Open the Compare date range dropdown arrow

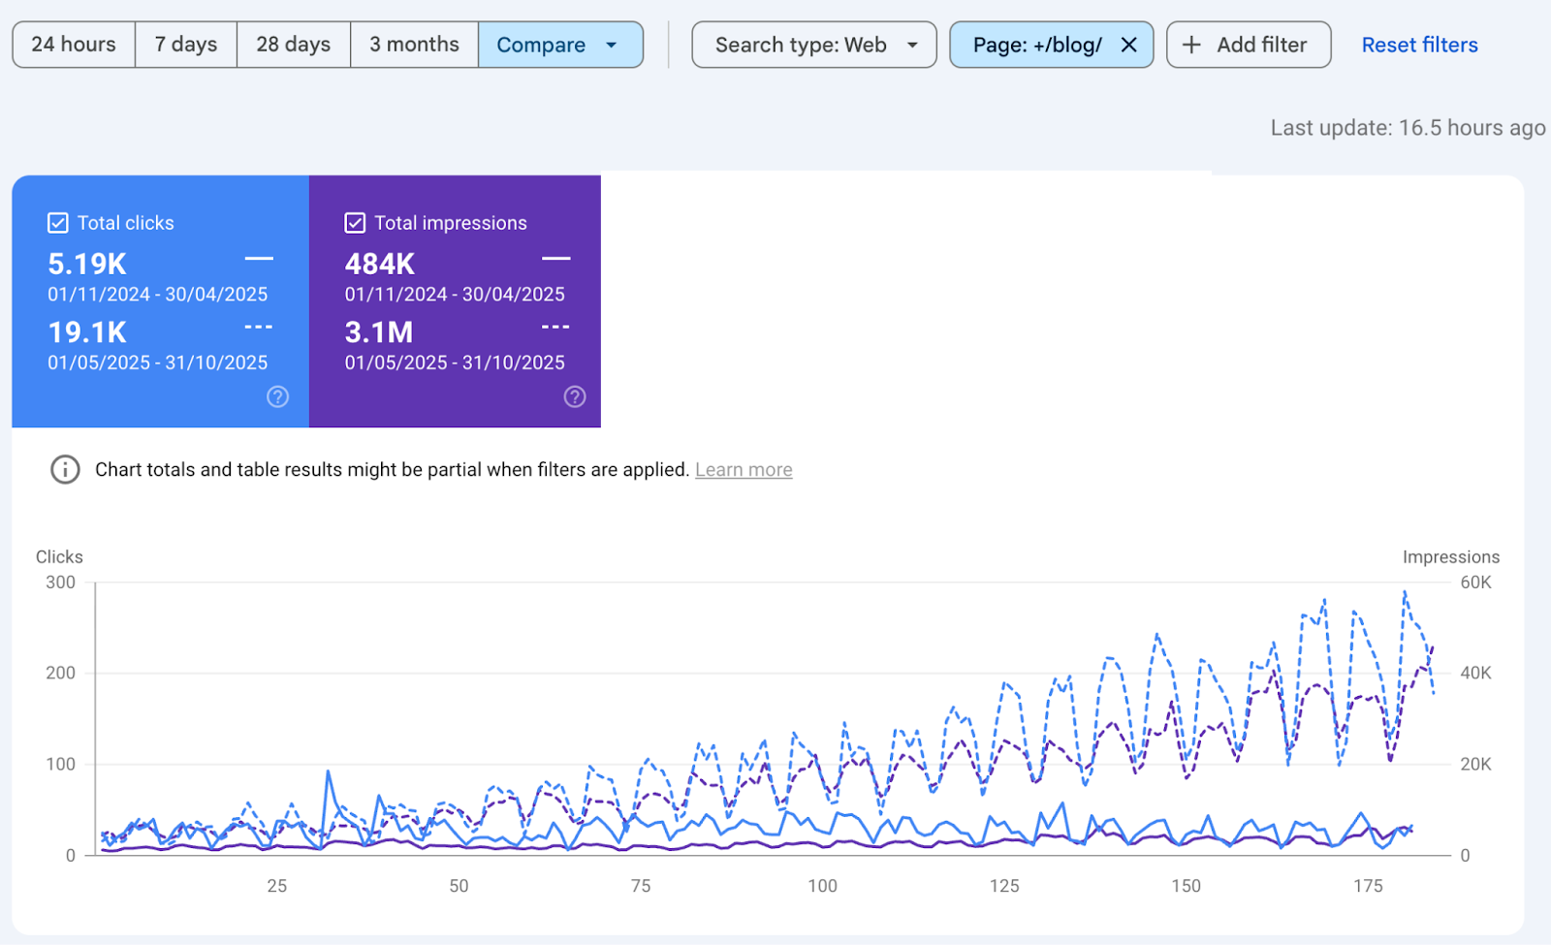tap(612, 46)
